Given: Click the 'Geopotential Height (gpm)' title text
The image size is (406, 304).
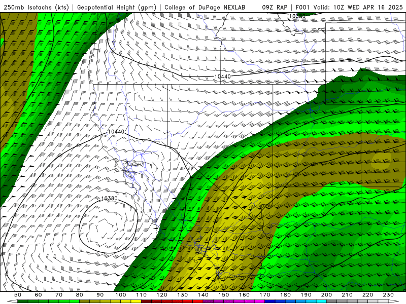Looking at the screenshot, I should point(117,7).
